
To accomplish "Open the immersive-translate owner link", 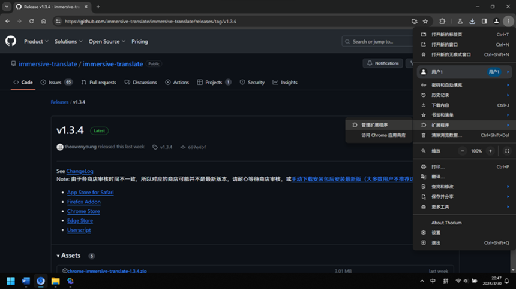I will click(48, 64).
